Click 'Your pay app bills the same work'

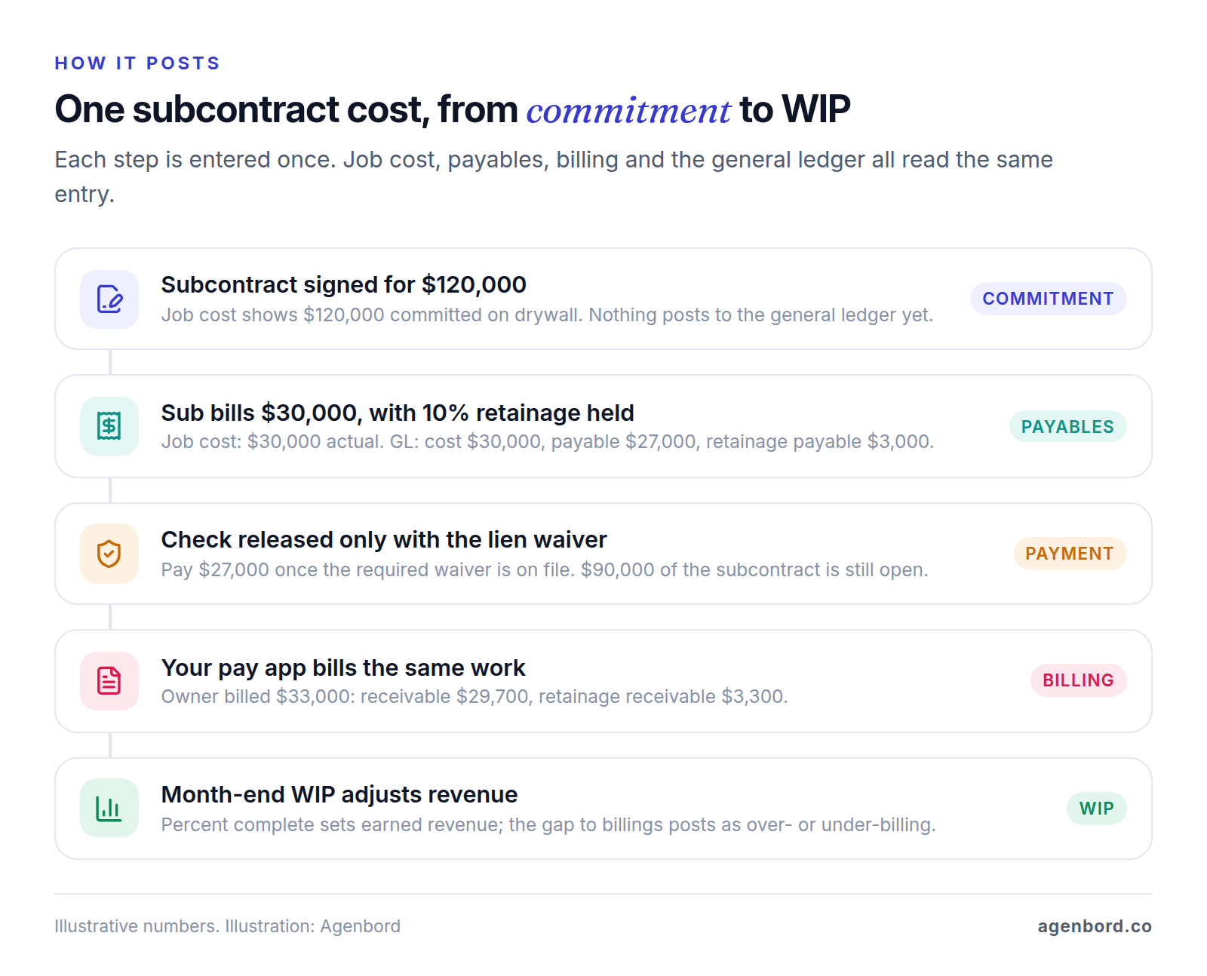pos(343,668)
